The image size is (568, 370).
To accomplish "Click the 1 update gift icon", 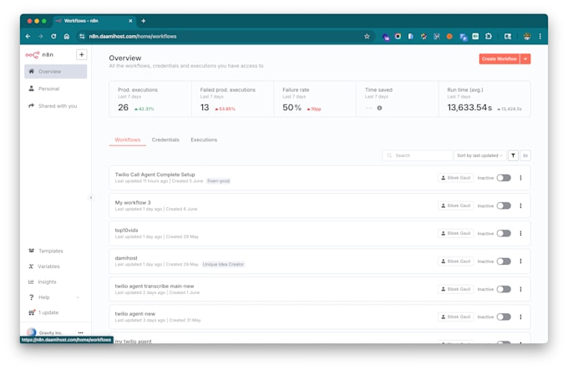I will click(32, 312).
